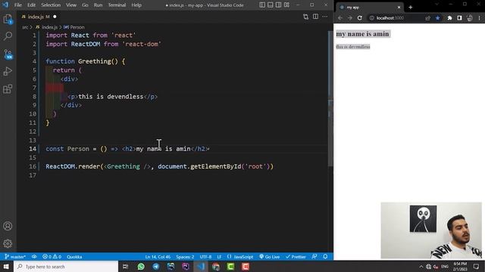Click the feedback icon in status bar

(314, 257)
